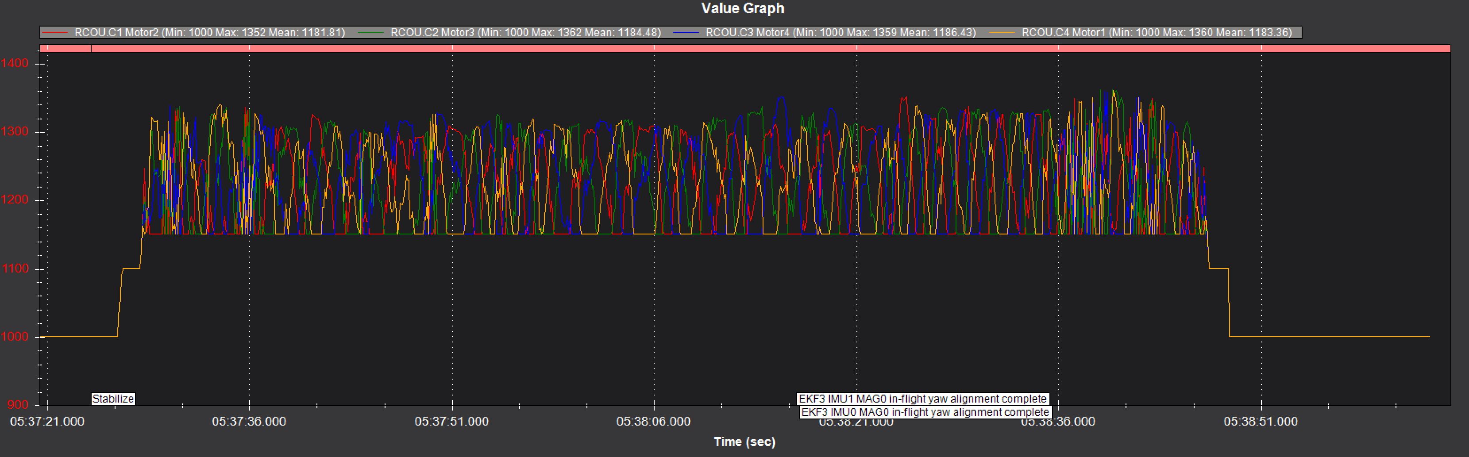Click the Stabilize flight mode label

pyautogui.click(x=113, y=399)
